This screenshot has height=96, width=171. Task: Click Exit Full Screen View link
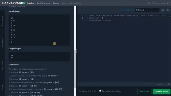[x=156, y=3]
